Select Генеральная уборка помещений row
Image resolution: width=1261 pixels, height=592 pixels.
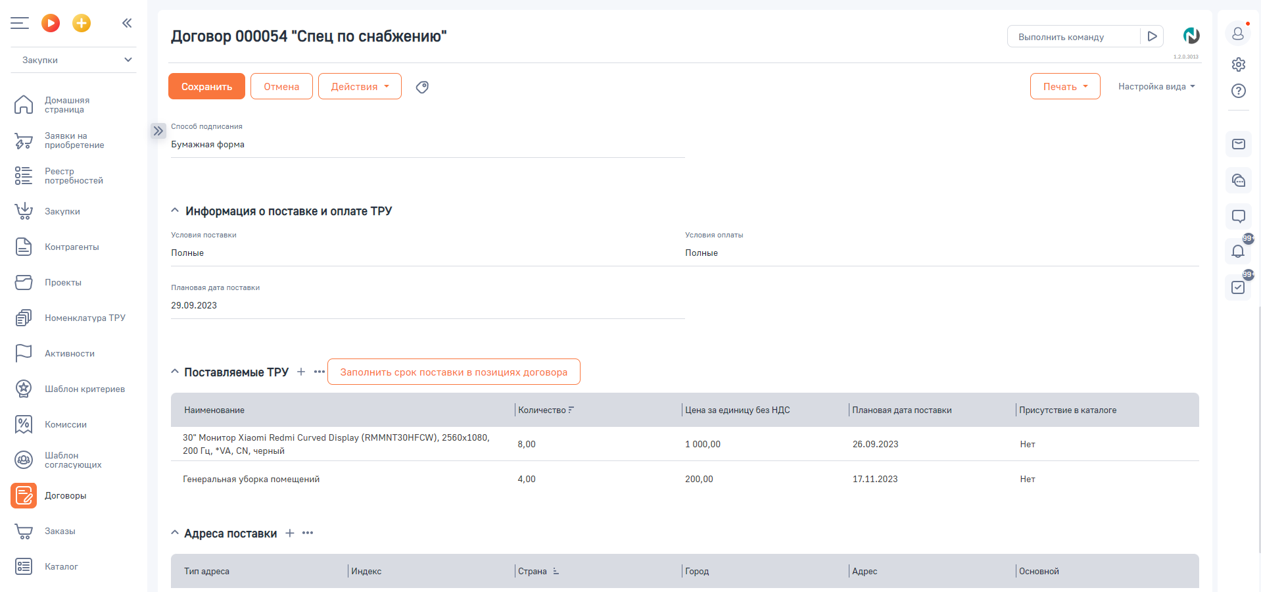point(685,479)
